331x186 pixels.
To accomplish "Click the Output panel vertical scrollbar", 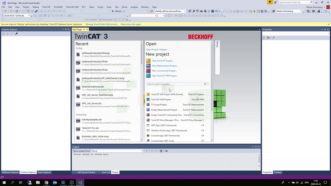I will tap(259, 159).
